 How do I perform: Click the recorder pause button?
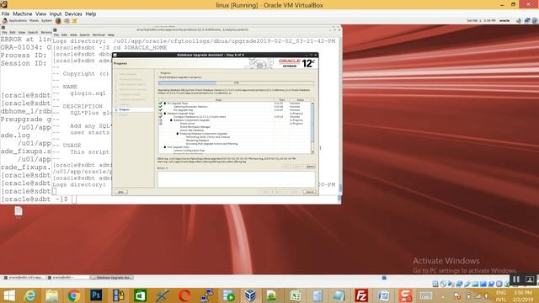coord(516,279)
